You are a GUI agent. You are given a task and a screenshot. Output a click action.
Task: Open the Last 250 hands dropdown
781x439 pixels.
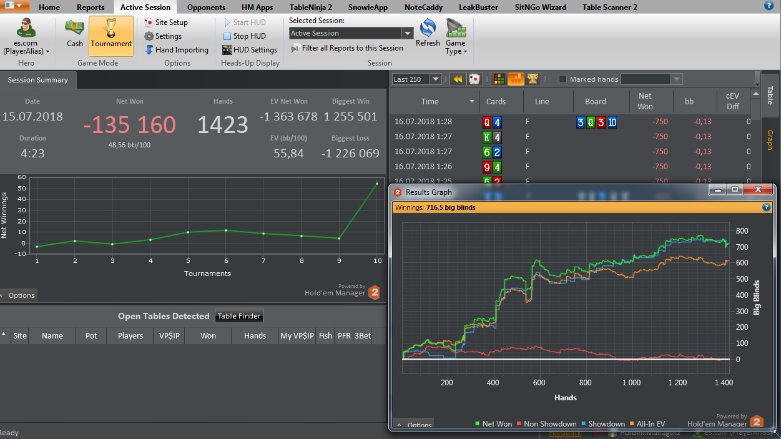pyautogui.click(x=435, y=79)
